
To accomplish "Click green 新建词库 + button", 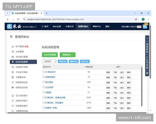I will 68,55.
